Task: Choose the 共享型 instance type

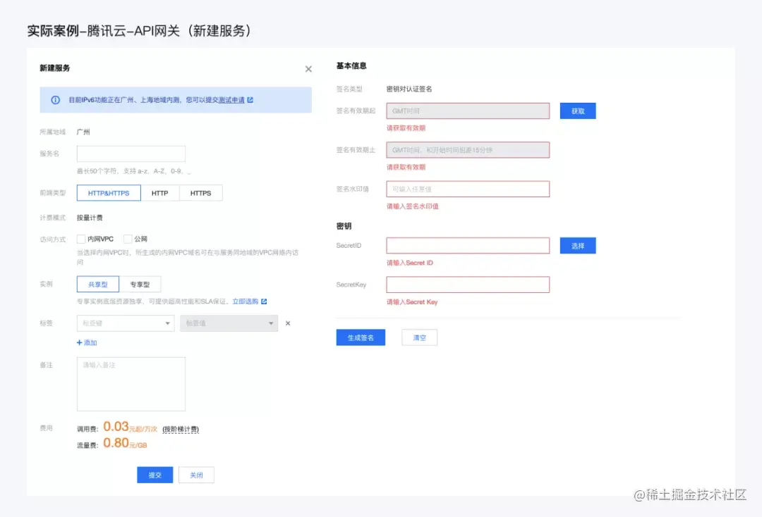Action: (x=97, y=284)
